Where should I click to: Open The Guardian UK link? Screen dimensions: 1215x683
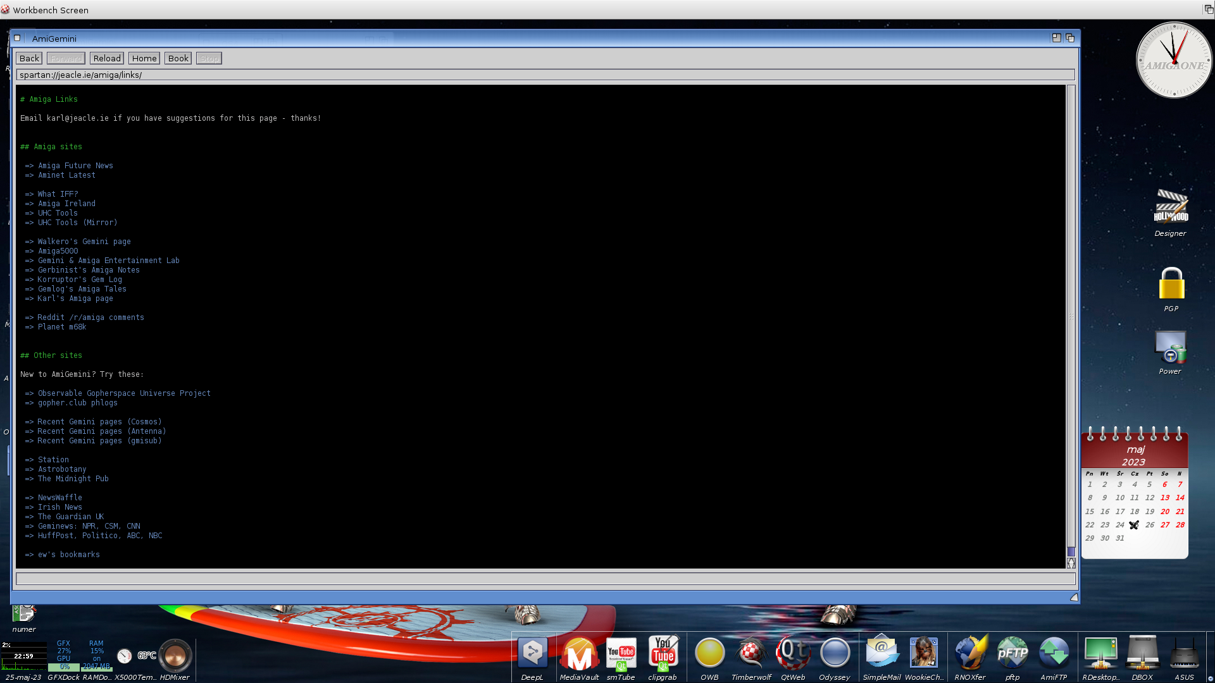pos(71,517)
